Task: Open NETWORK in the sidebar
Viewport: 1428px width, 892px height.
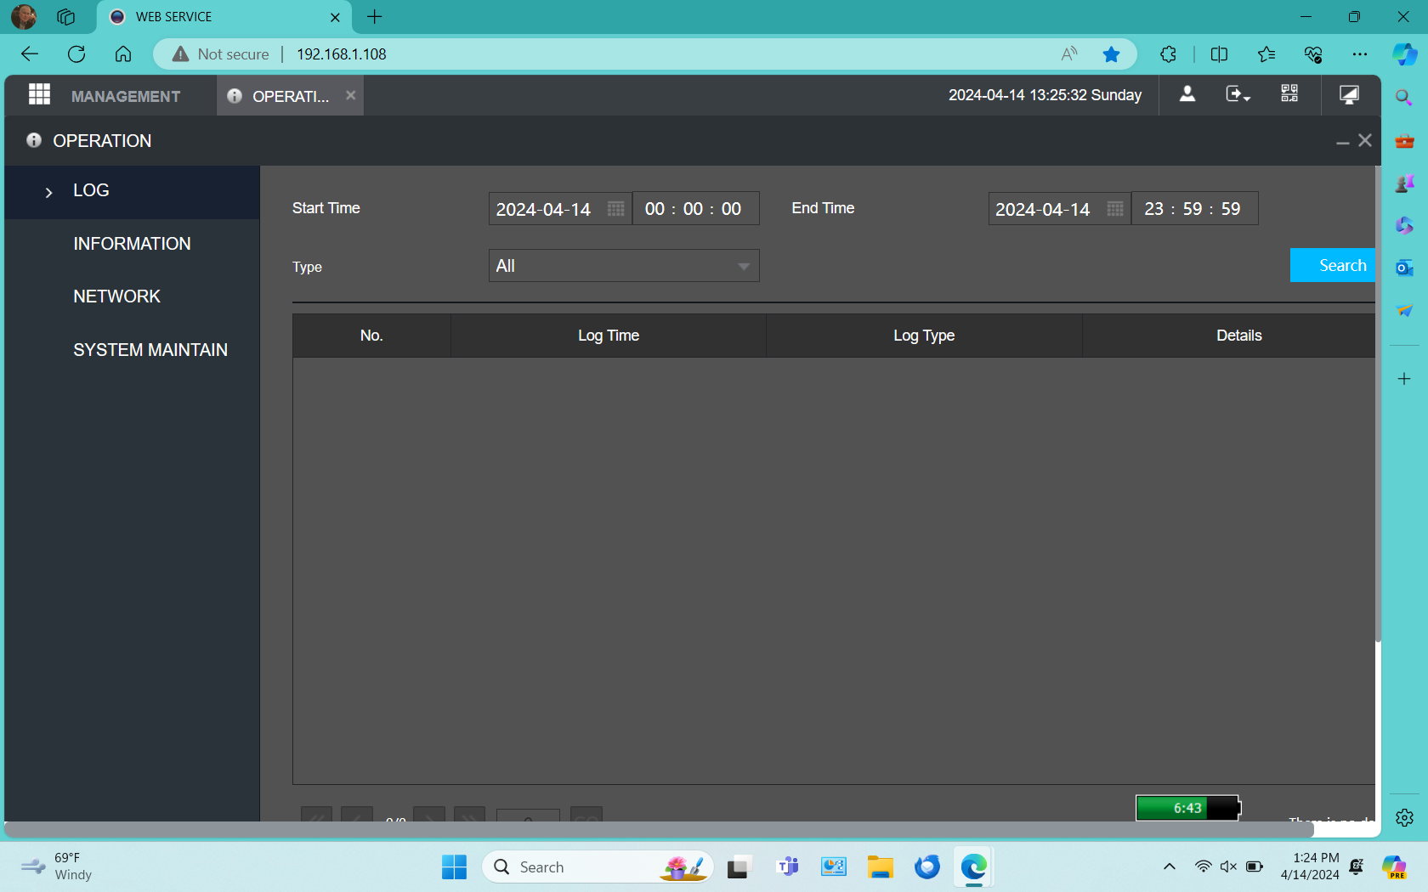Action: 116,296
